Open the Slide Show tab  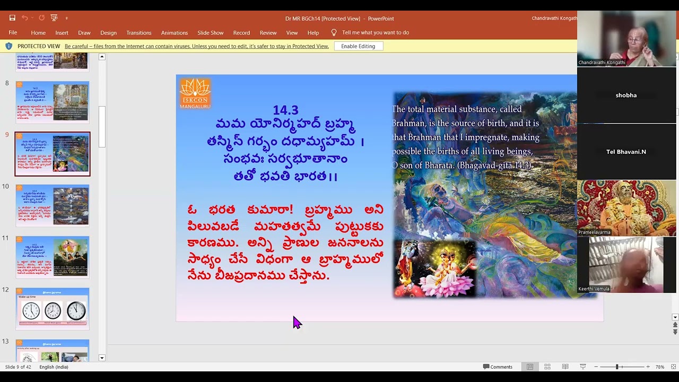coord(211,32)
